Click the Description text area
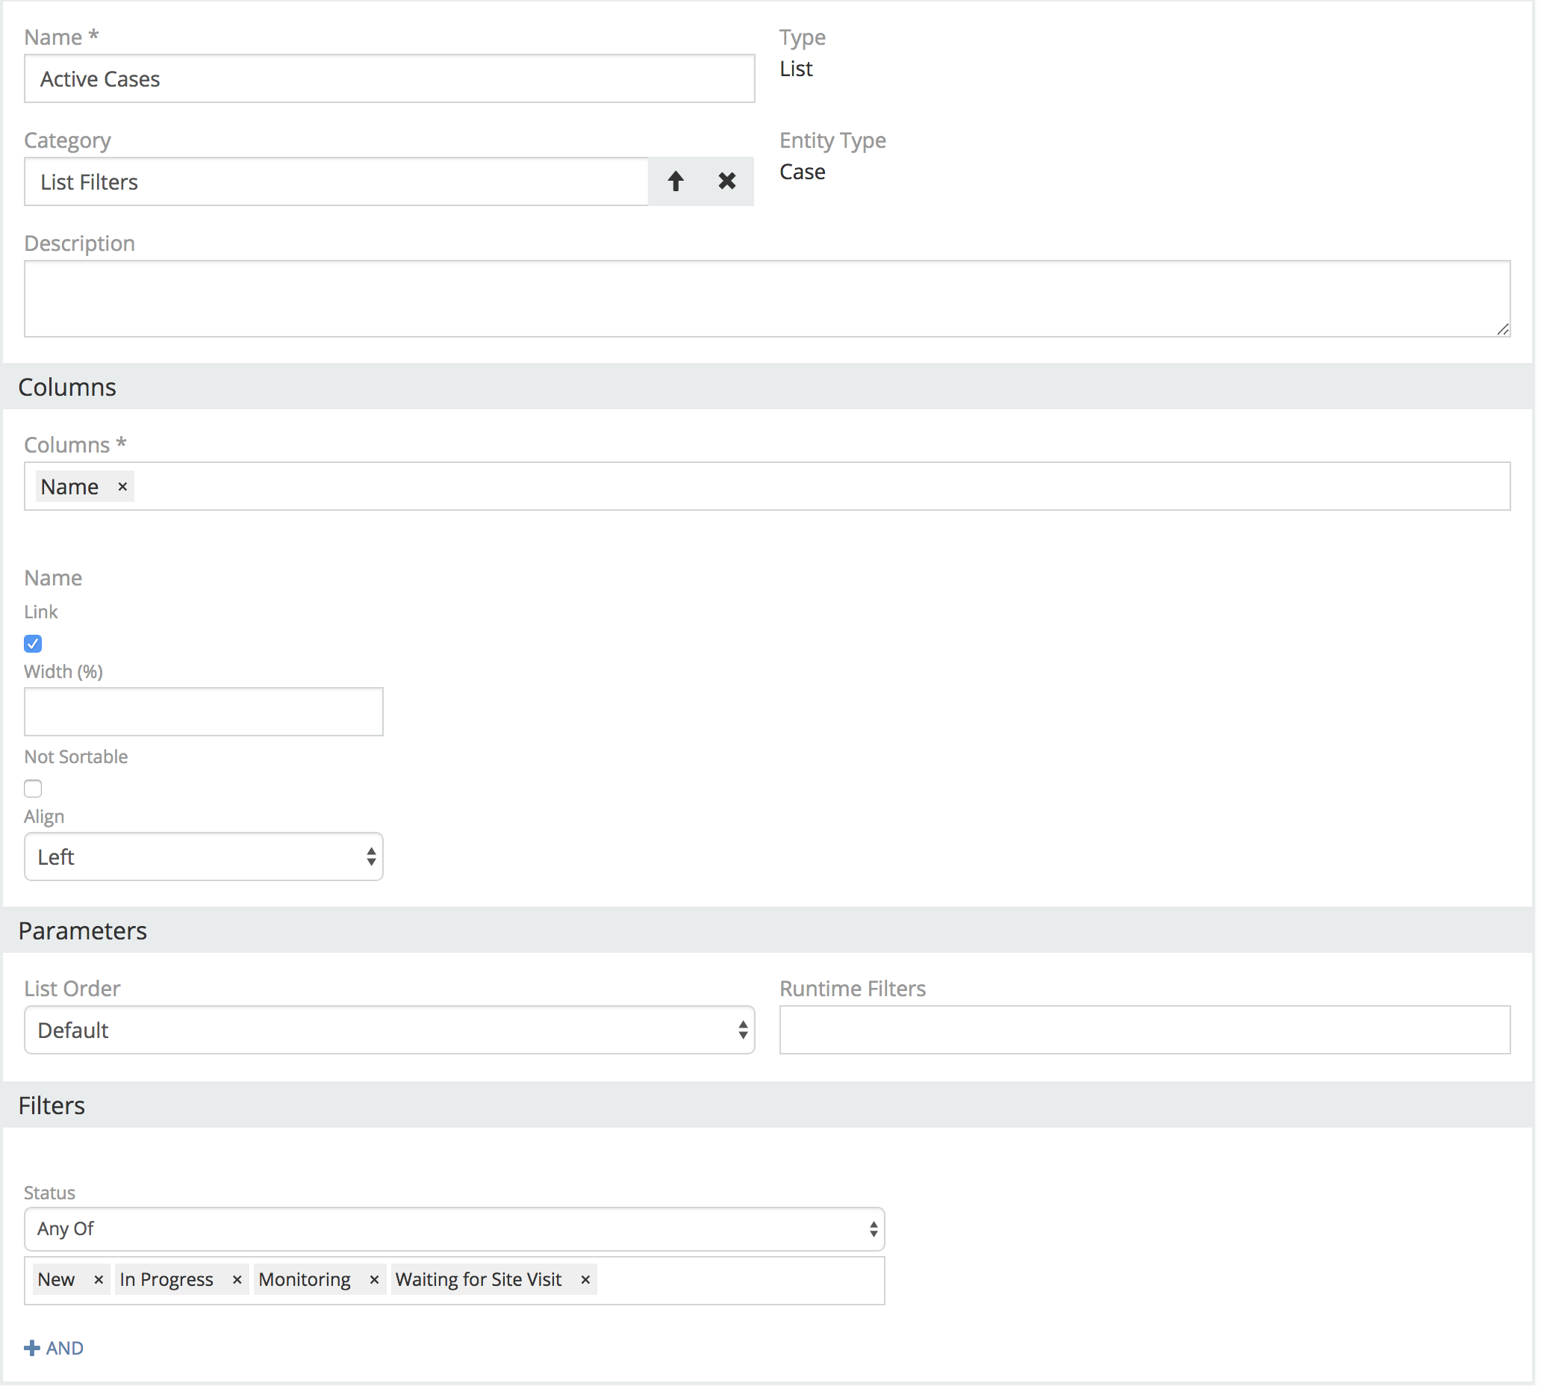This screenshot has height=1386, width=1541. [x=766, y=299]
